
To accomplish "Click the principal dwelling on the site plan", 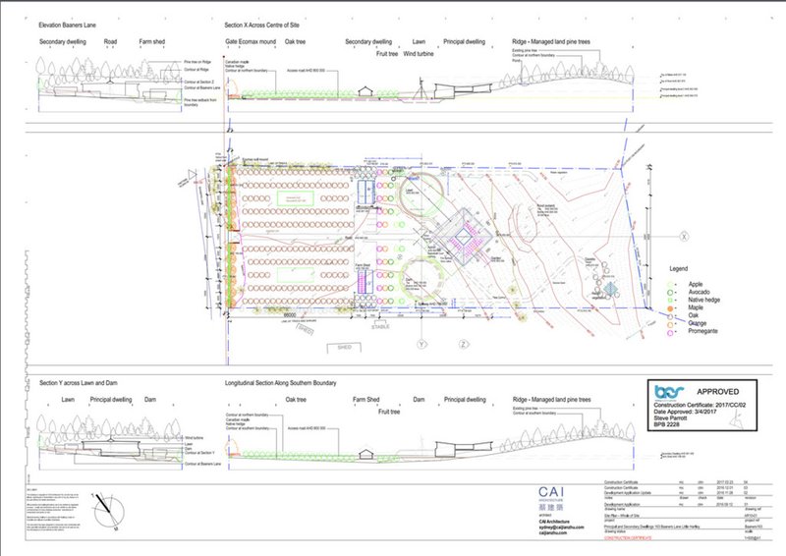I will pos(467,237).
